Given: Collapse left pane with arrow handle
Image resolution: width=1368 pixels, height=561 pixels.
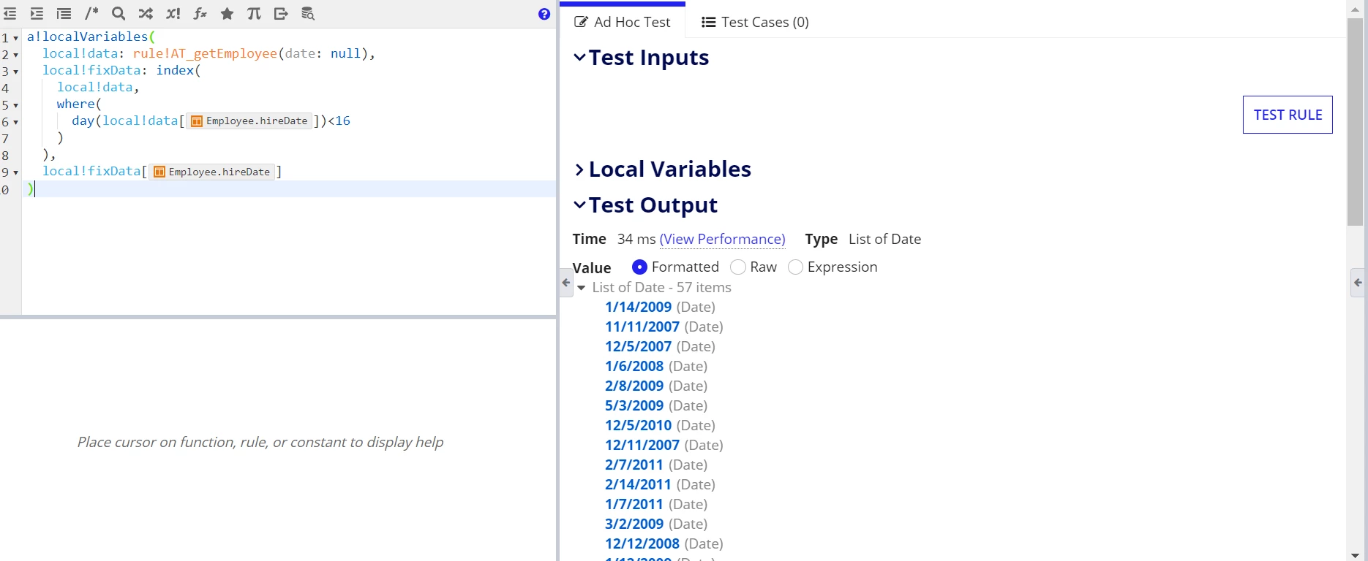Looking at the screenshot, I should tap(565, 283).
